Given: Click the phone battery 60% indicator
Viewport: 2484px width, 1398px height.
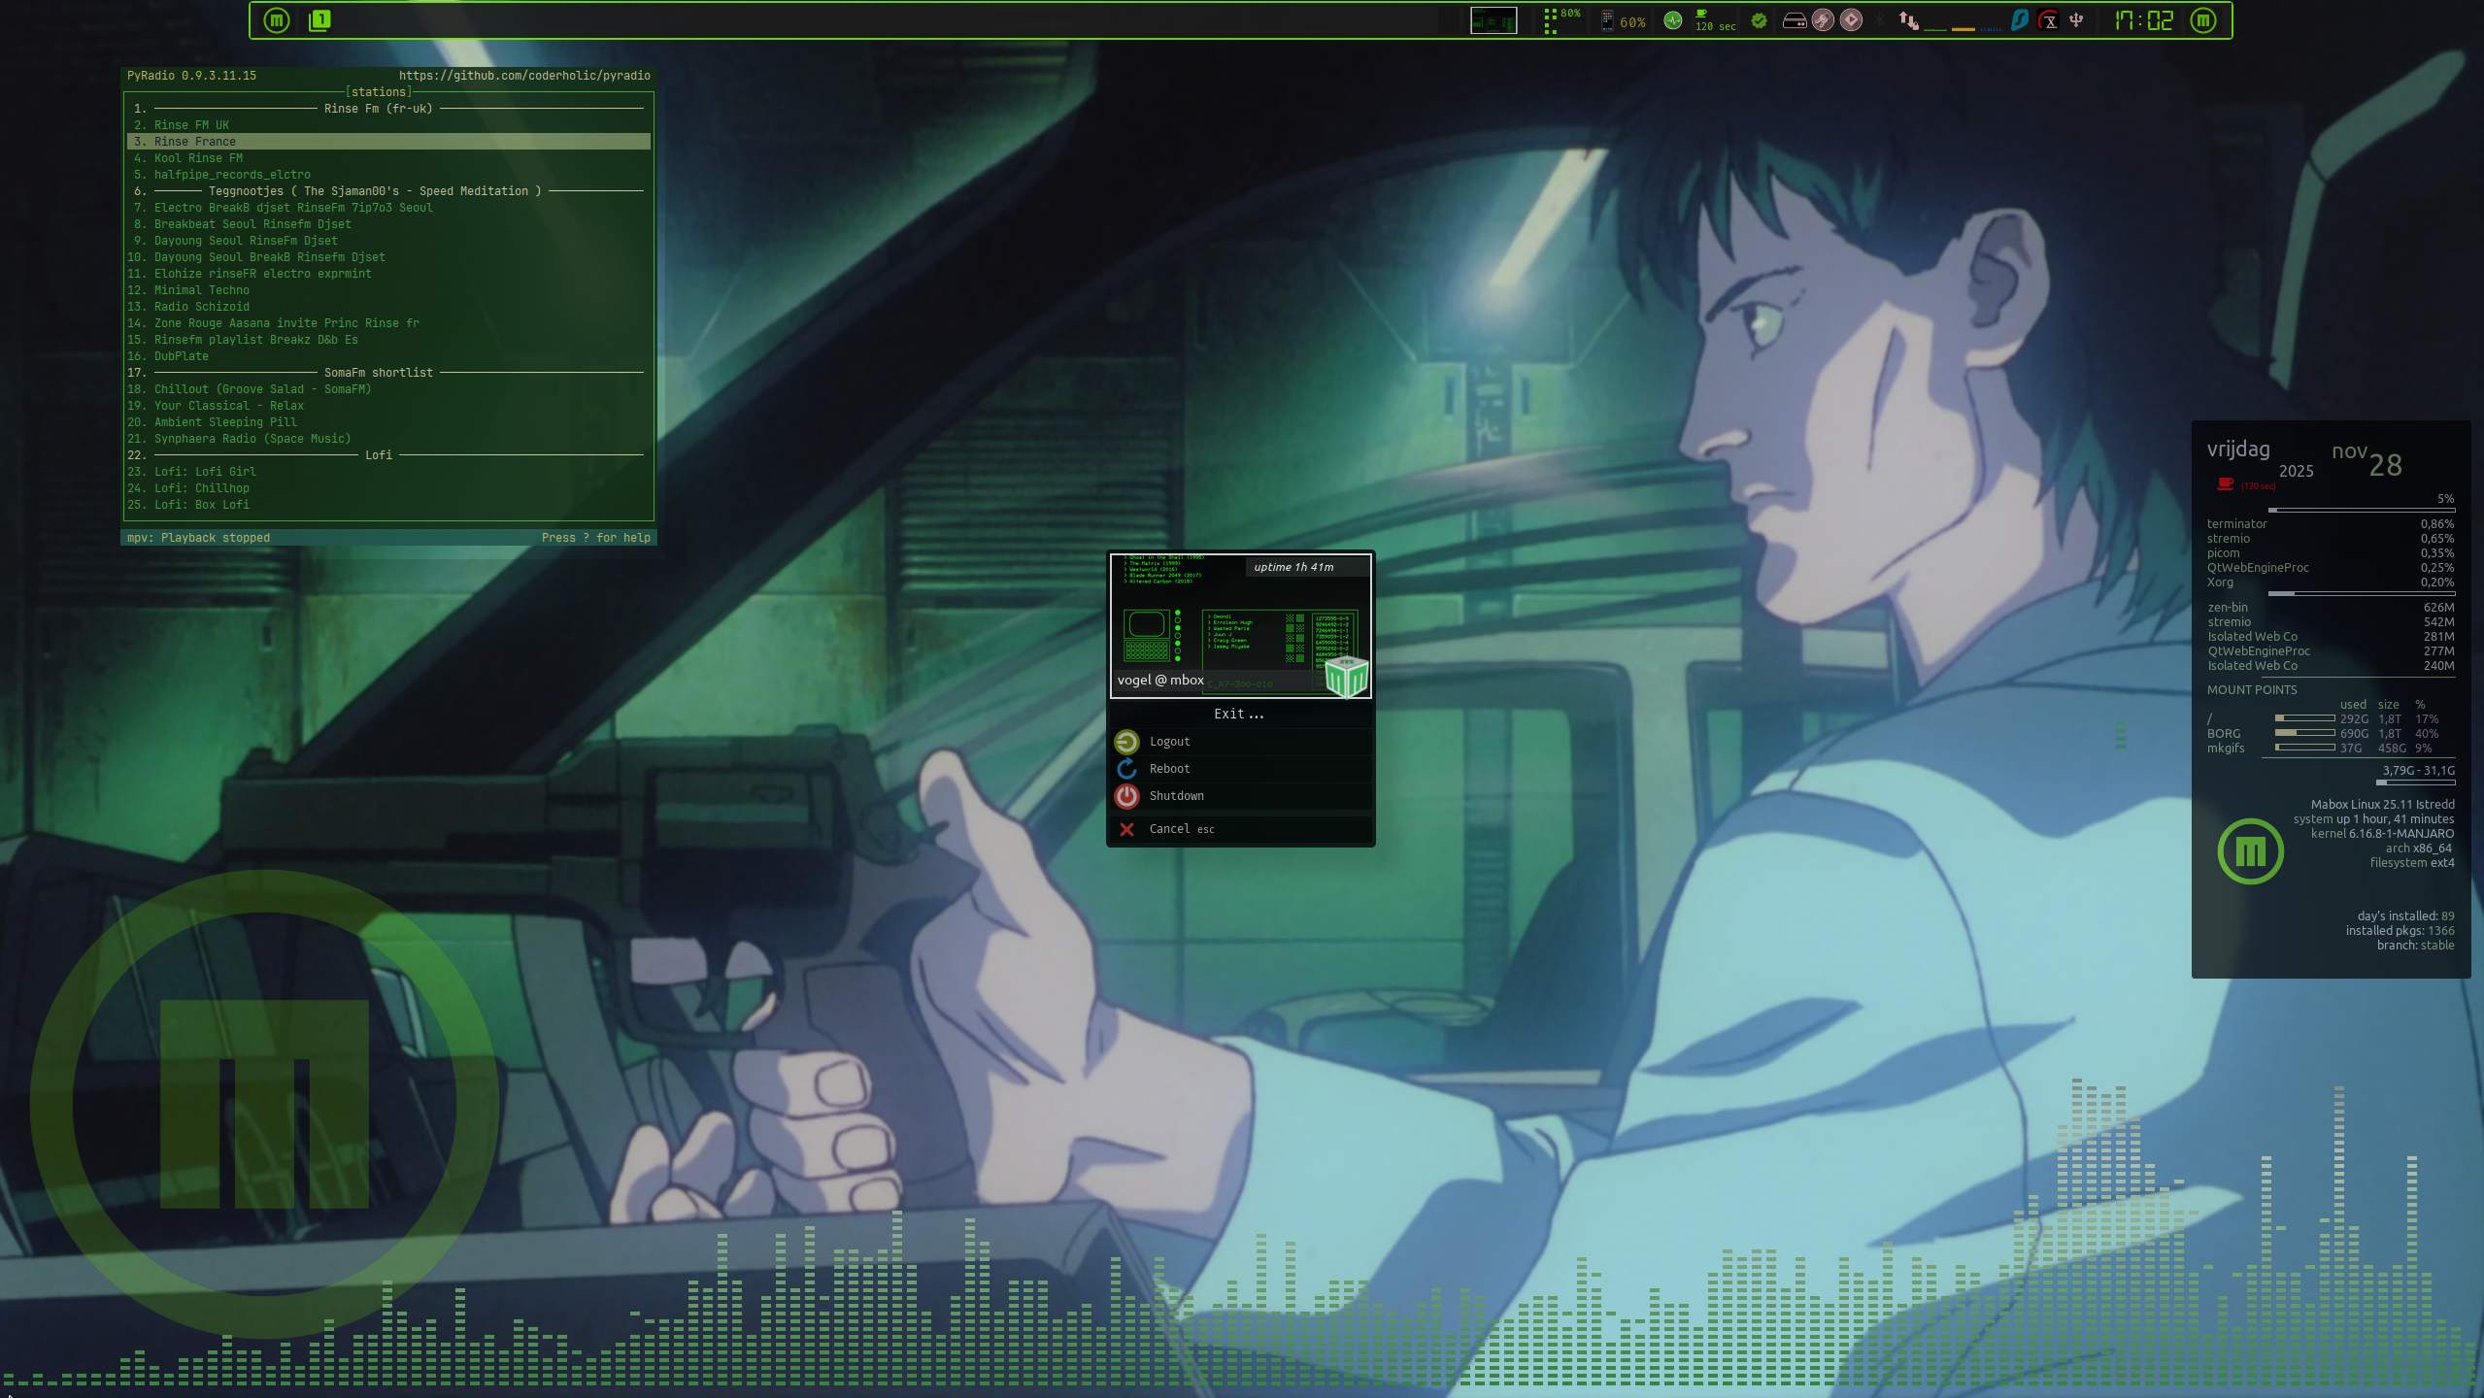Looking at the screenshot, I should point(1623,21).
